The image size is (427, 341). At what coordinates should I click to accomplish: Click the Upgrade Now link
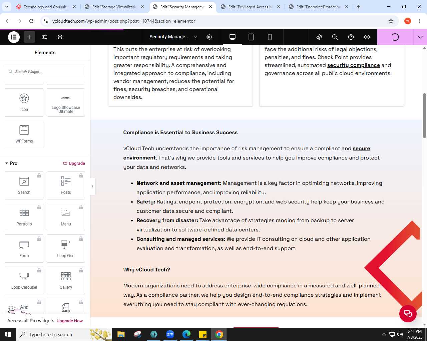(70, 321)
